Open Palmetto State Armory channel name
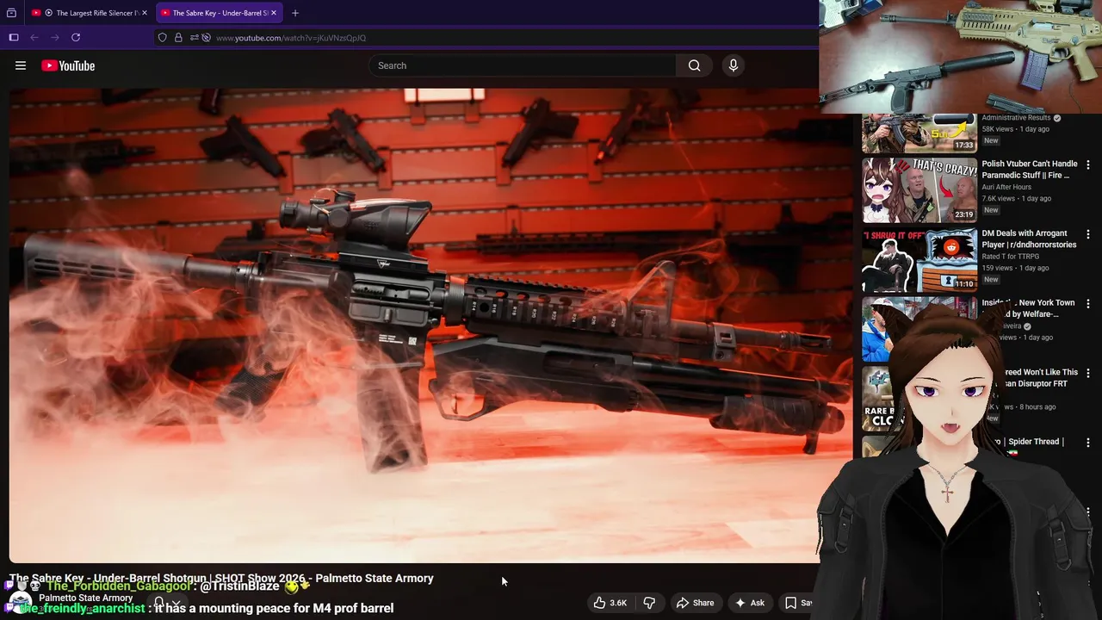 point(85,598)
